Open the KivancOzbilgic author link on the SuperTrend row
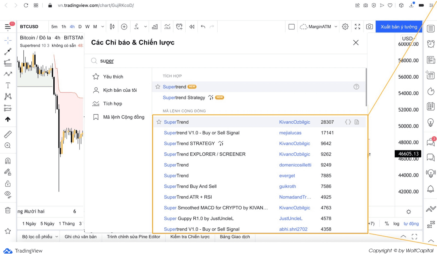 tap(294, 122)
